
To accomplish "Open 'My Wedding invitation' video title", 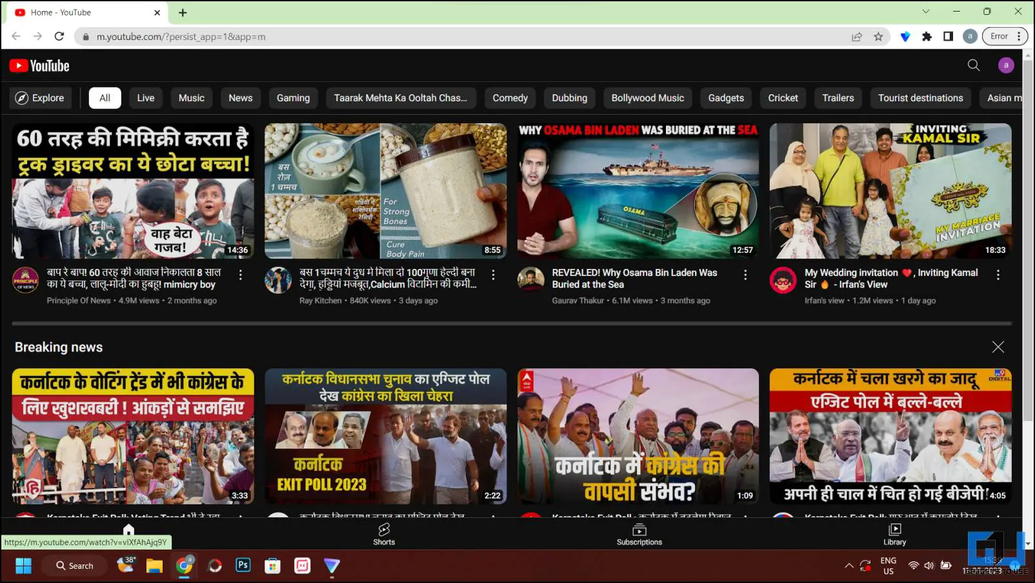I will click(x=891, y=279).
